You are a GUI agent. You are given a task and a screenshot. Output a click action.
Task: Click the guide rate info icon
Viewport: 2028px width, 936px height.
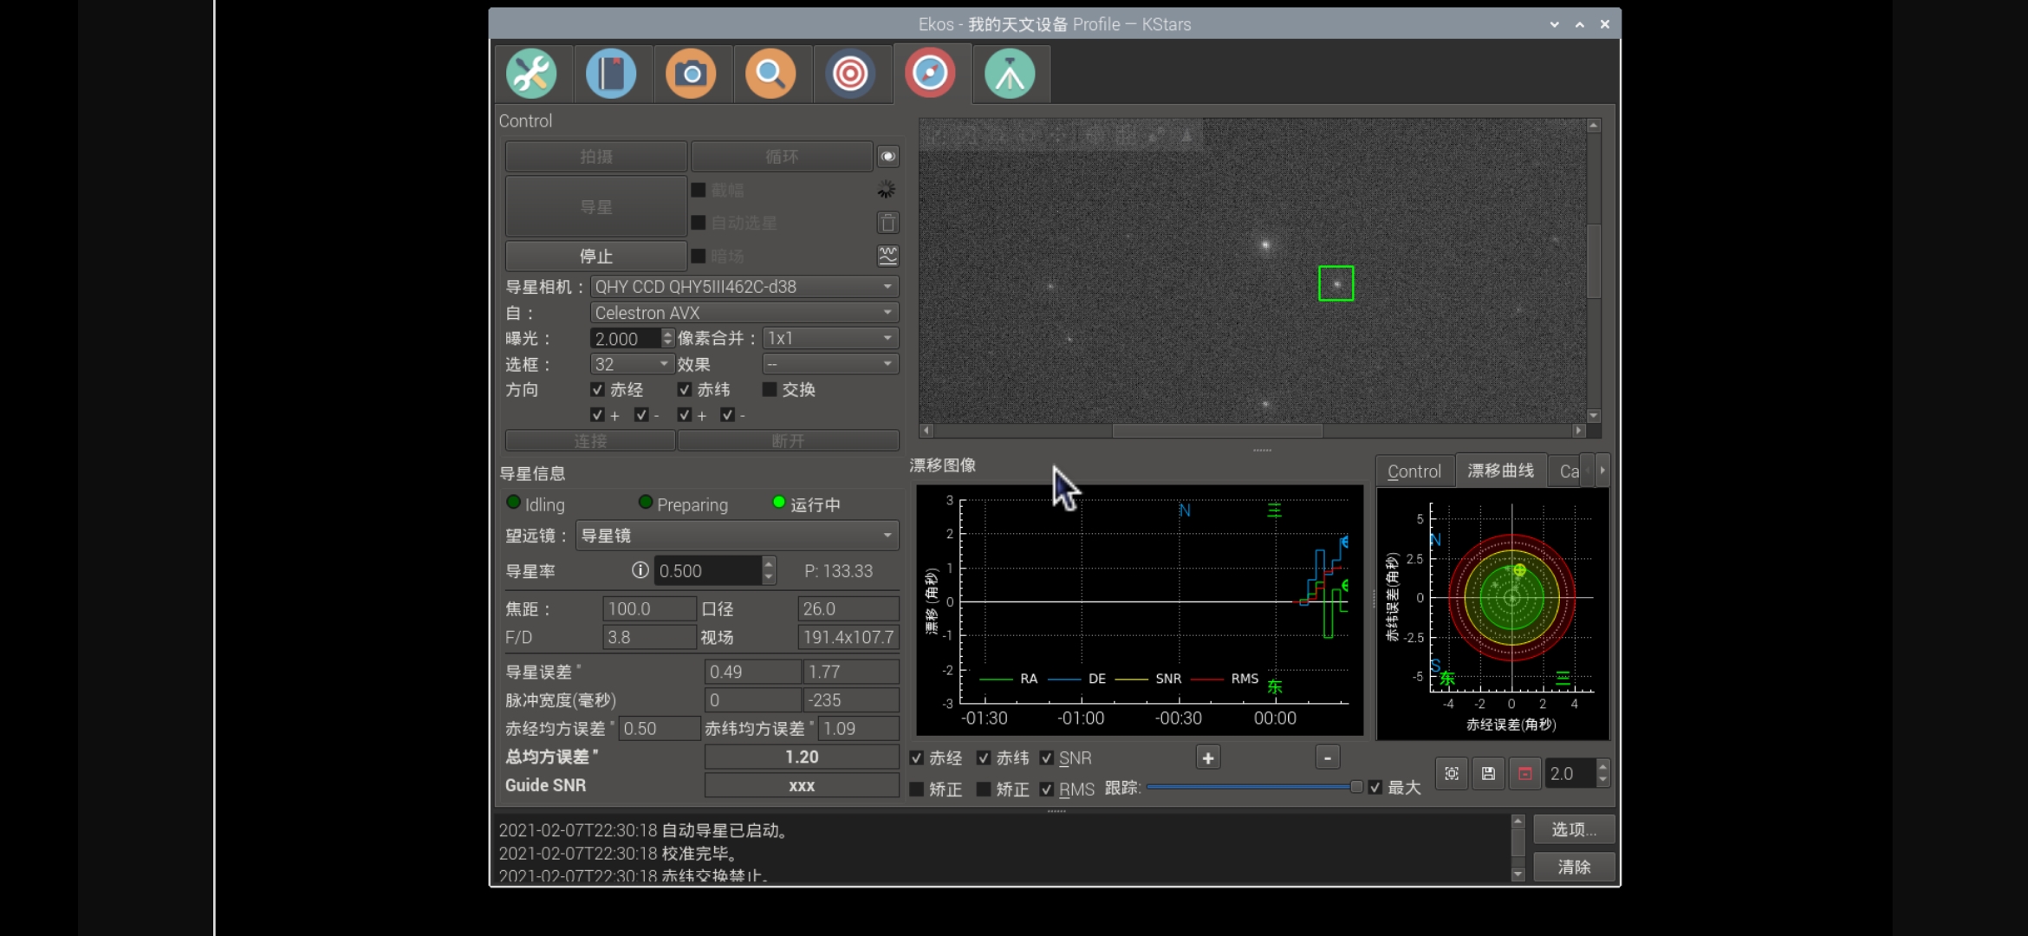[640, 570]
